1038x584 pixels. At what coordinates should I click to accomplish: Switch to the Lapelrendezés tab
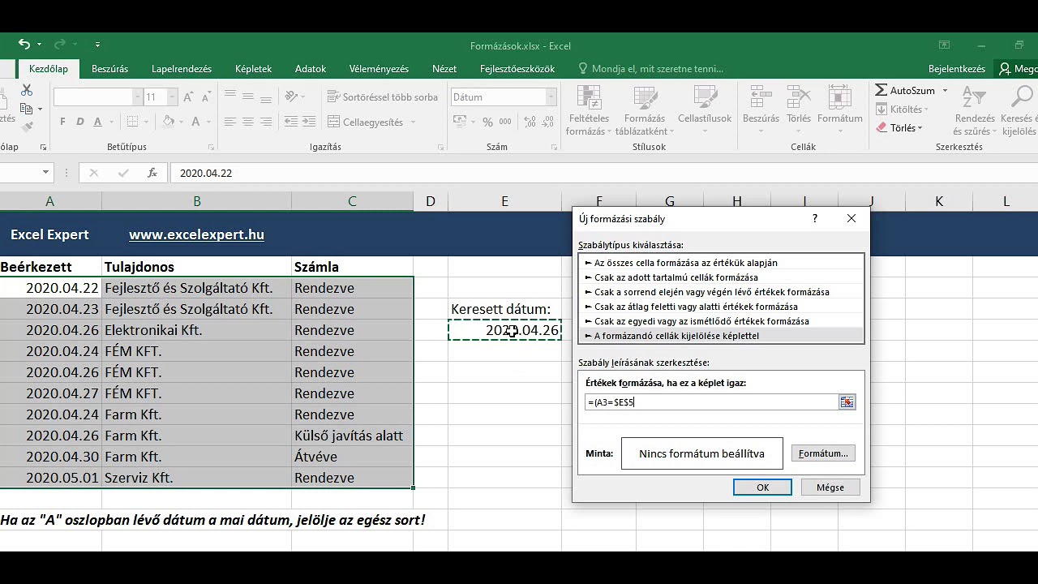(182, 69)
